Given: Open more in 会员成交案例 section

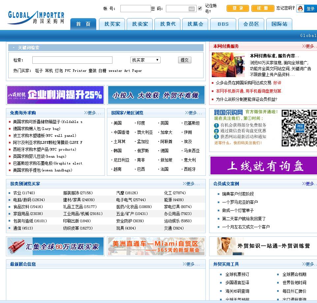Looking at the screenshot, I should coord(309,184).
